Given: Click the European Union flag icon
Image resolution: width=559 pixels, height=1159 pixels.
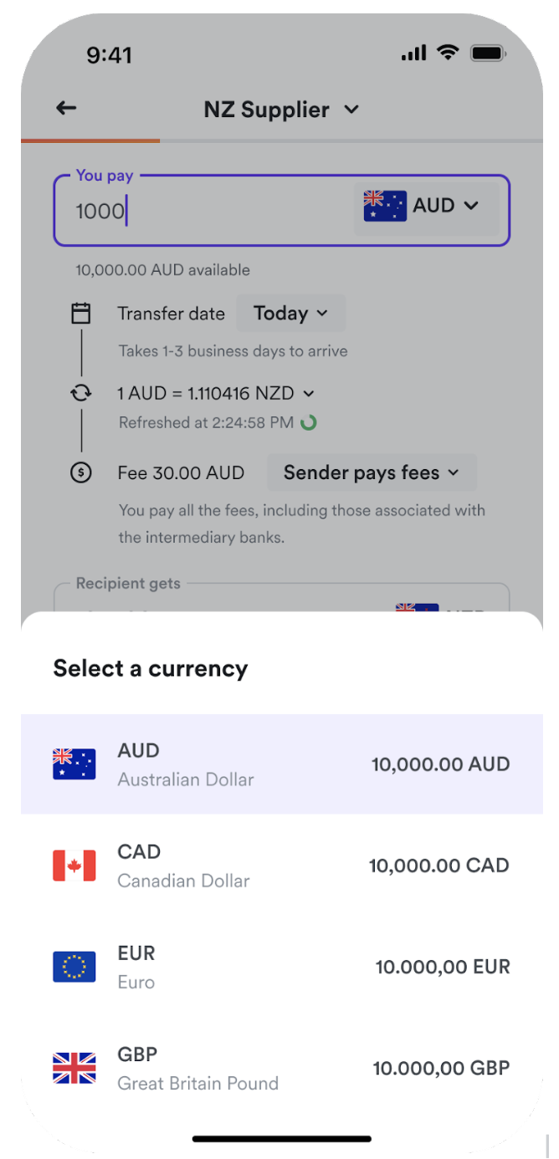Looking at the screenshot, I should [x=74, y=967].
